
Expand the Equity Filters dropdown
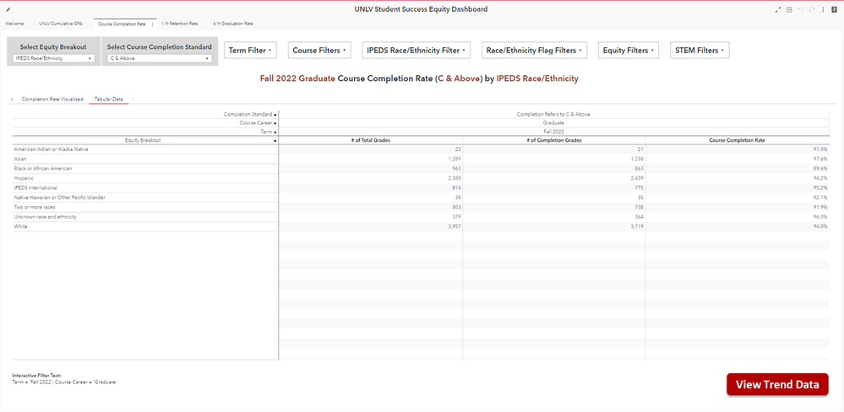click(629, 50)
